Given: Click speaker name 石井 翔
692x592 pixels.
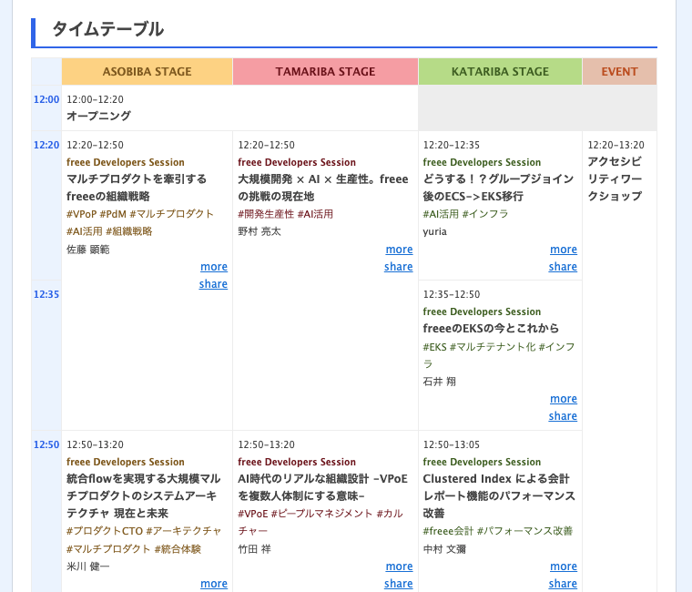Looking at the screenshot, I should pos(439,382).
